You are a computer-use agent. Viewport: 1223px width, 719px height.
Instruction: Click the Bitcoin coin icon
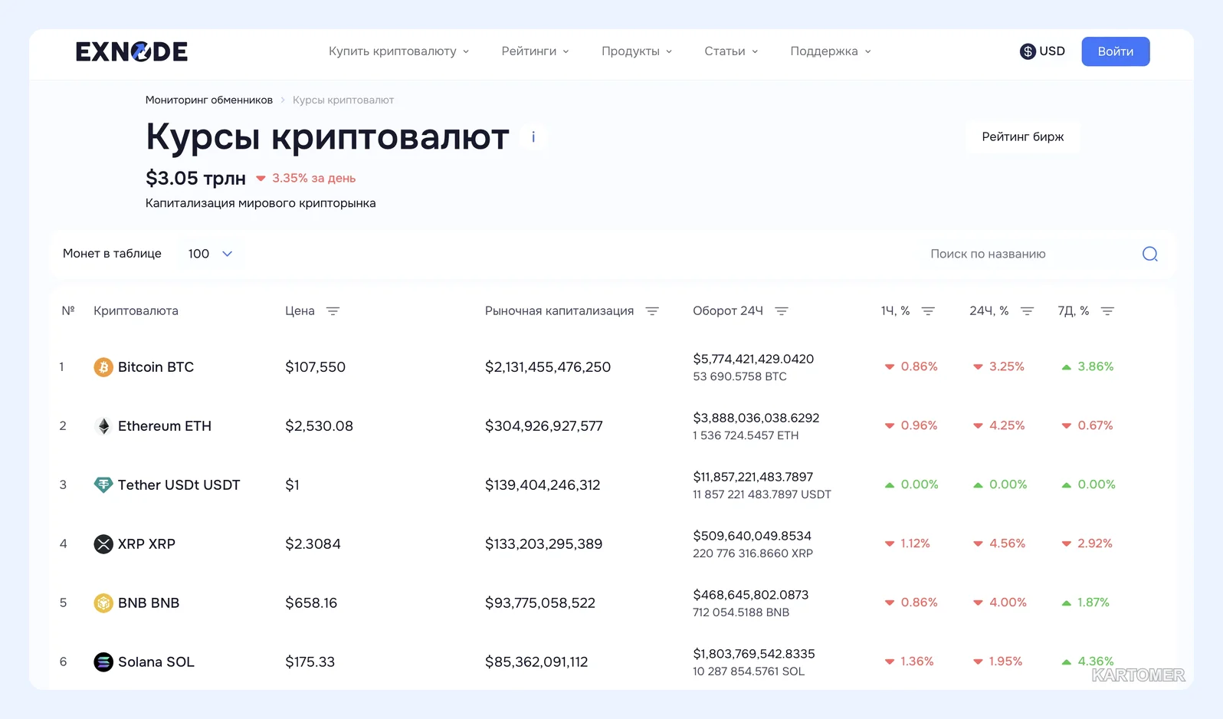[103, 367]
